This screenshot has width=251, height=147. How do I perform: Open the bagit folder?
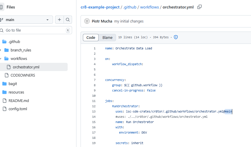pos(13,84)
